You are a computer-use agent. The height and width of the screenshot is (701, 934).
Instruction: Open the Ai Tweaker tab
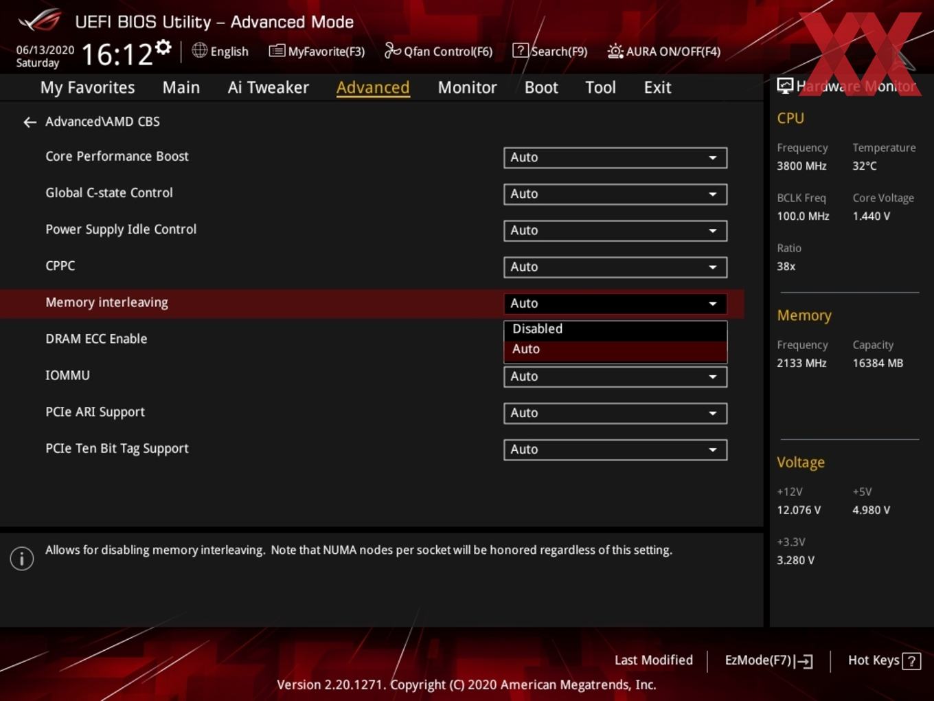[x=269, y=87]
